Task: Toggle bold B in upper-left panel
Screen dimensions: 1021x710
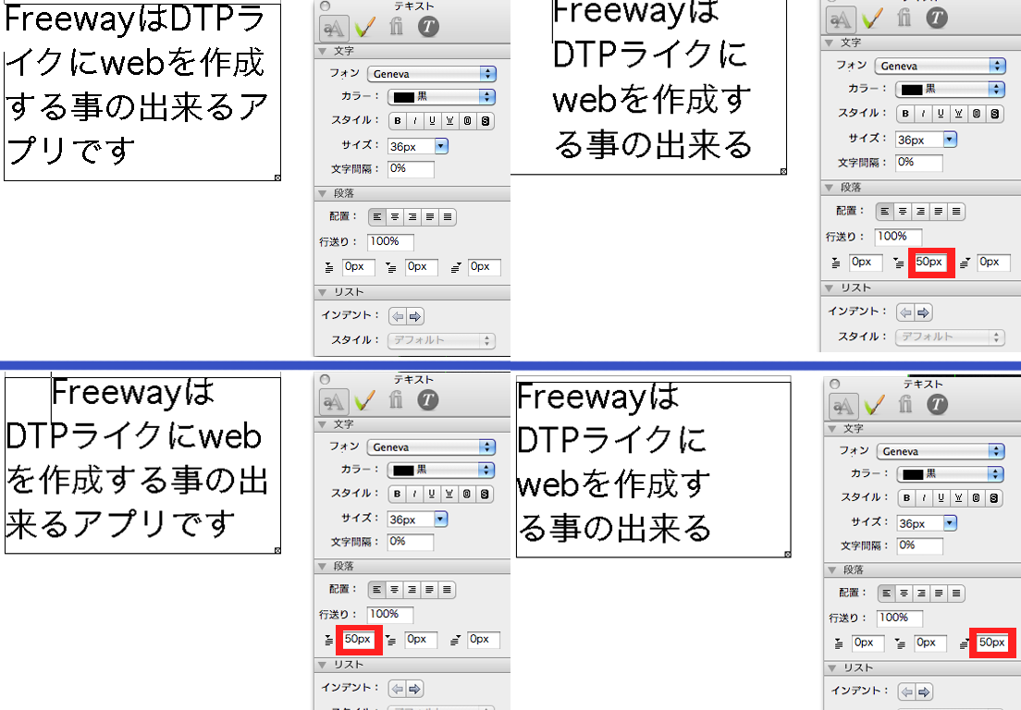Action: 397,121
